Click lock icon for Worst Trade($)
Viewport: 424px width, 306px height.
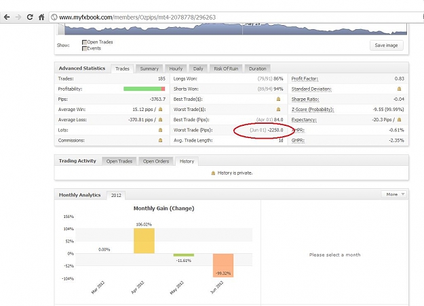coord(278,109)
